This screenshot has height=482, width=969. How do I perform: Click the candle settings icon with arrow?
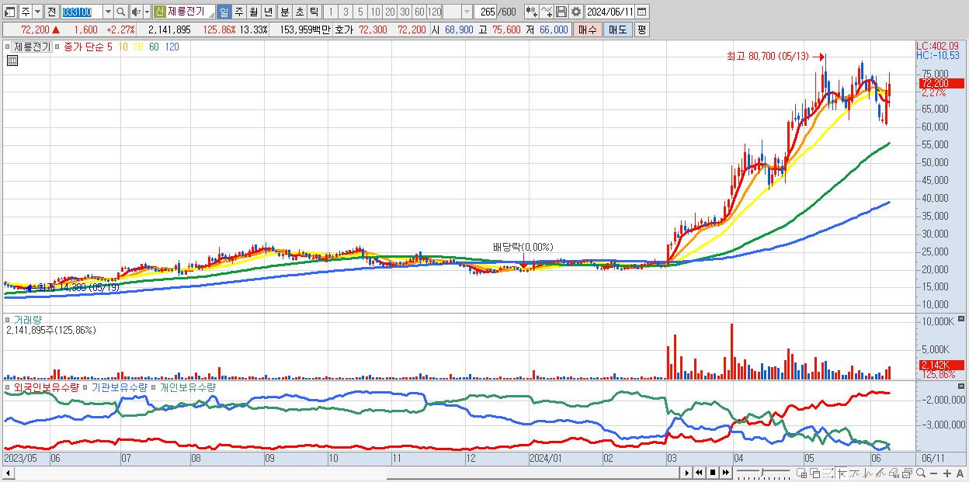[532, 12]
